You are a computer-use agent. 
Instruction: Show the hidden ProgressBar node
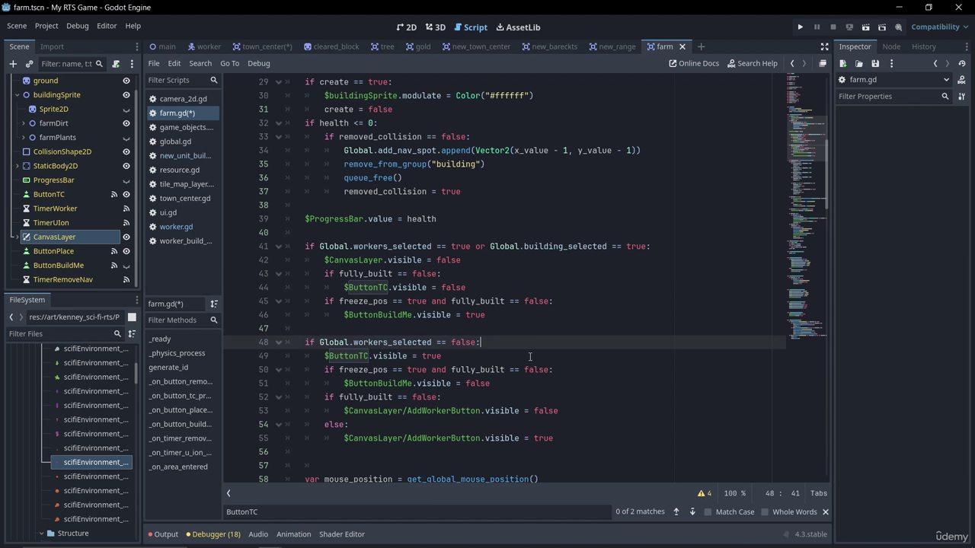(126, 180)
